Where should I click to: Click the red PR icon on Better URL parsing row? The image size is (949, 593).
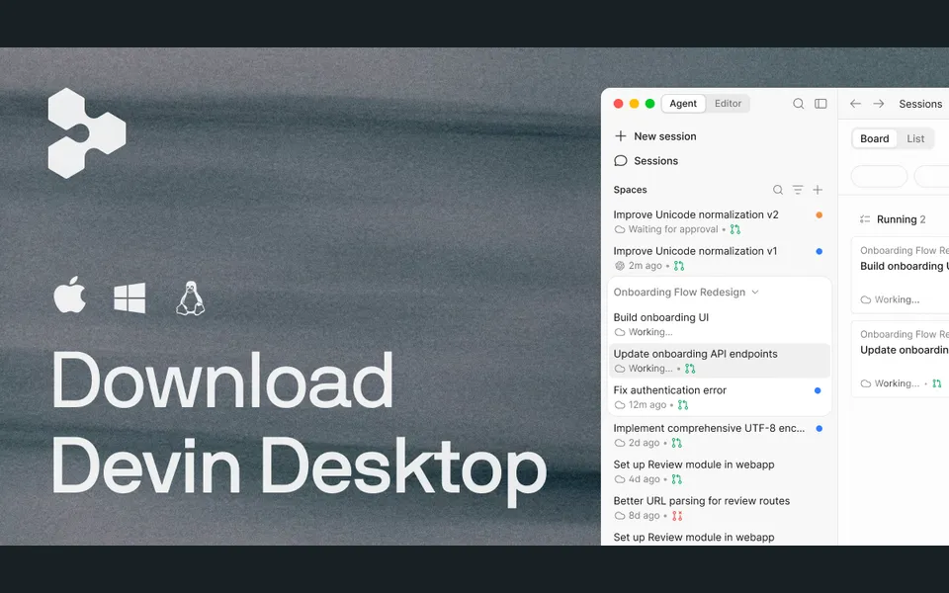pos(677,516)
